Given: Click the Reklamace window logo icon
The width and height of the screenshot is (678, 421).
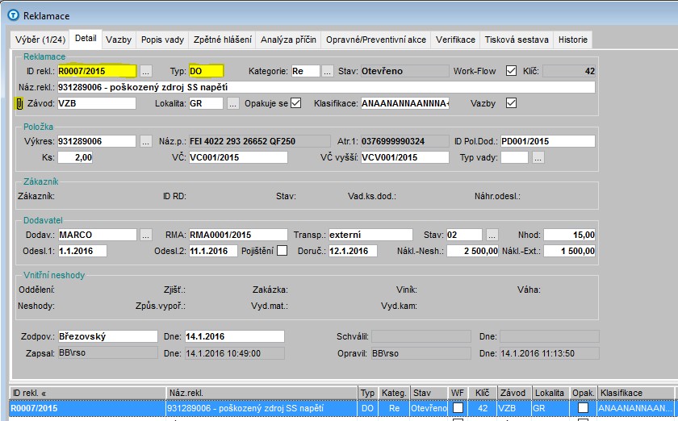Looking at the screenshot, I should coord(14,15).
